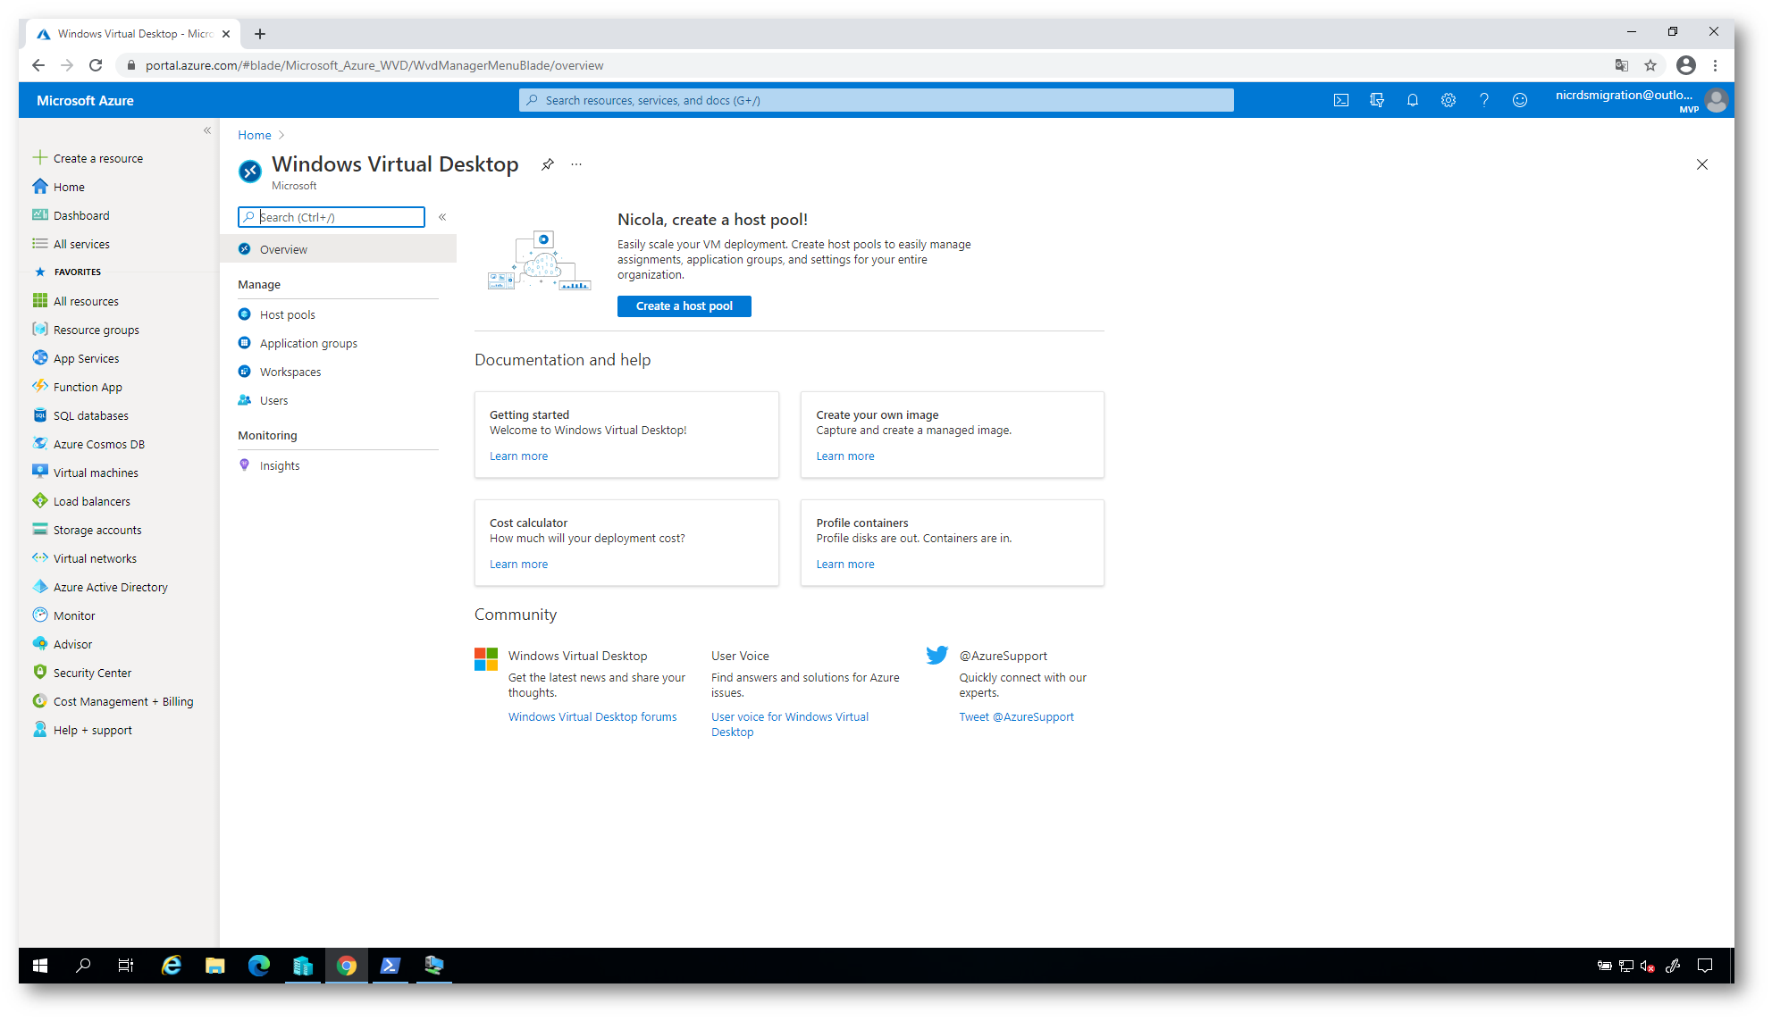Click Tweet @AzureSupport link
Image resolution: width=1772 pixels, height=1021 pixels.
pyautogui.click(x=1016, y=716)
